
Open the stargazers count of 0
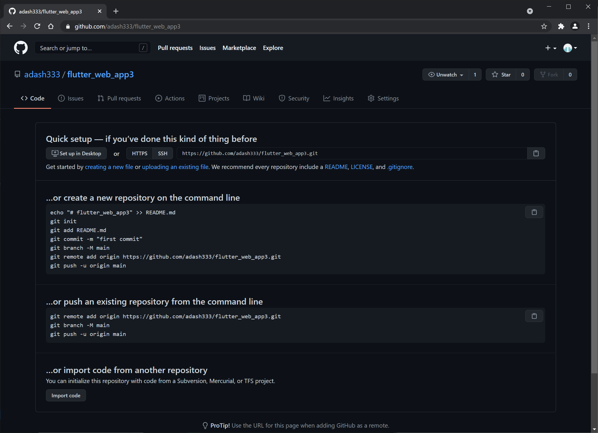[x=523, y=74]
